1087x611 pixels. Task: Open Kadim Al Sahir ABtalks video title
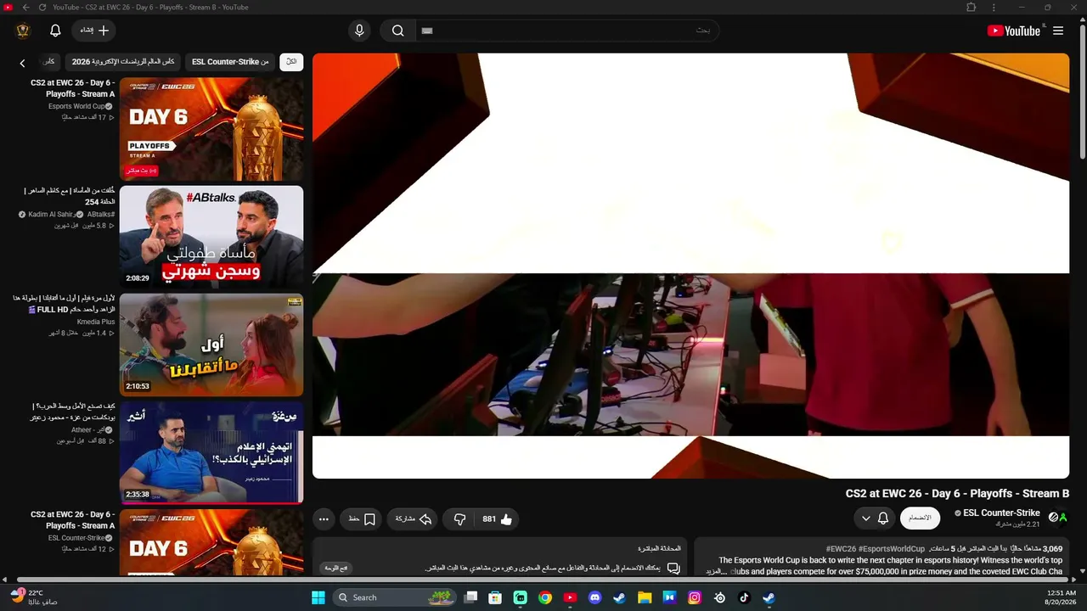click(x=69, y=196)
